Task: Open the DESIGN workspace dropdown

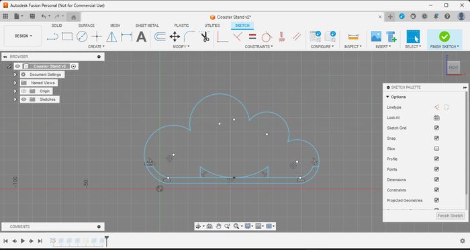Action: click(23, 36)
